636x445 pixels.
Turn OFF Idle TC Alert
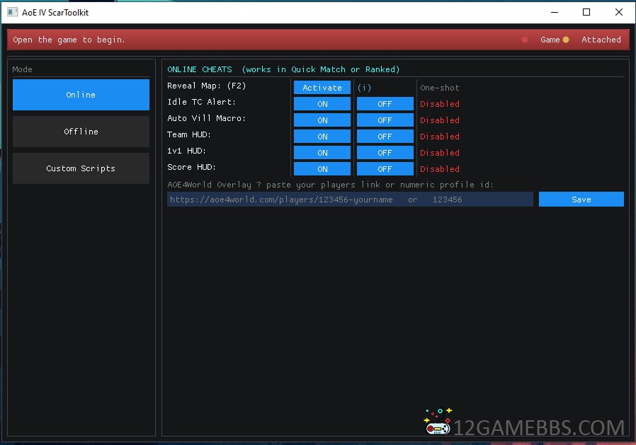pyautogui.click(x=385, y=104)
